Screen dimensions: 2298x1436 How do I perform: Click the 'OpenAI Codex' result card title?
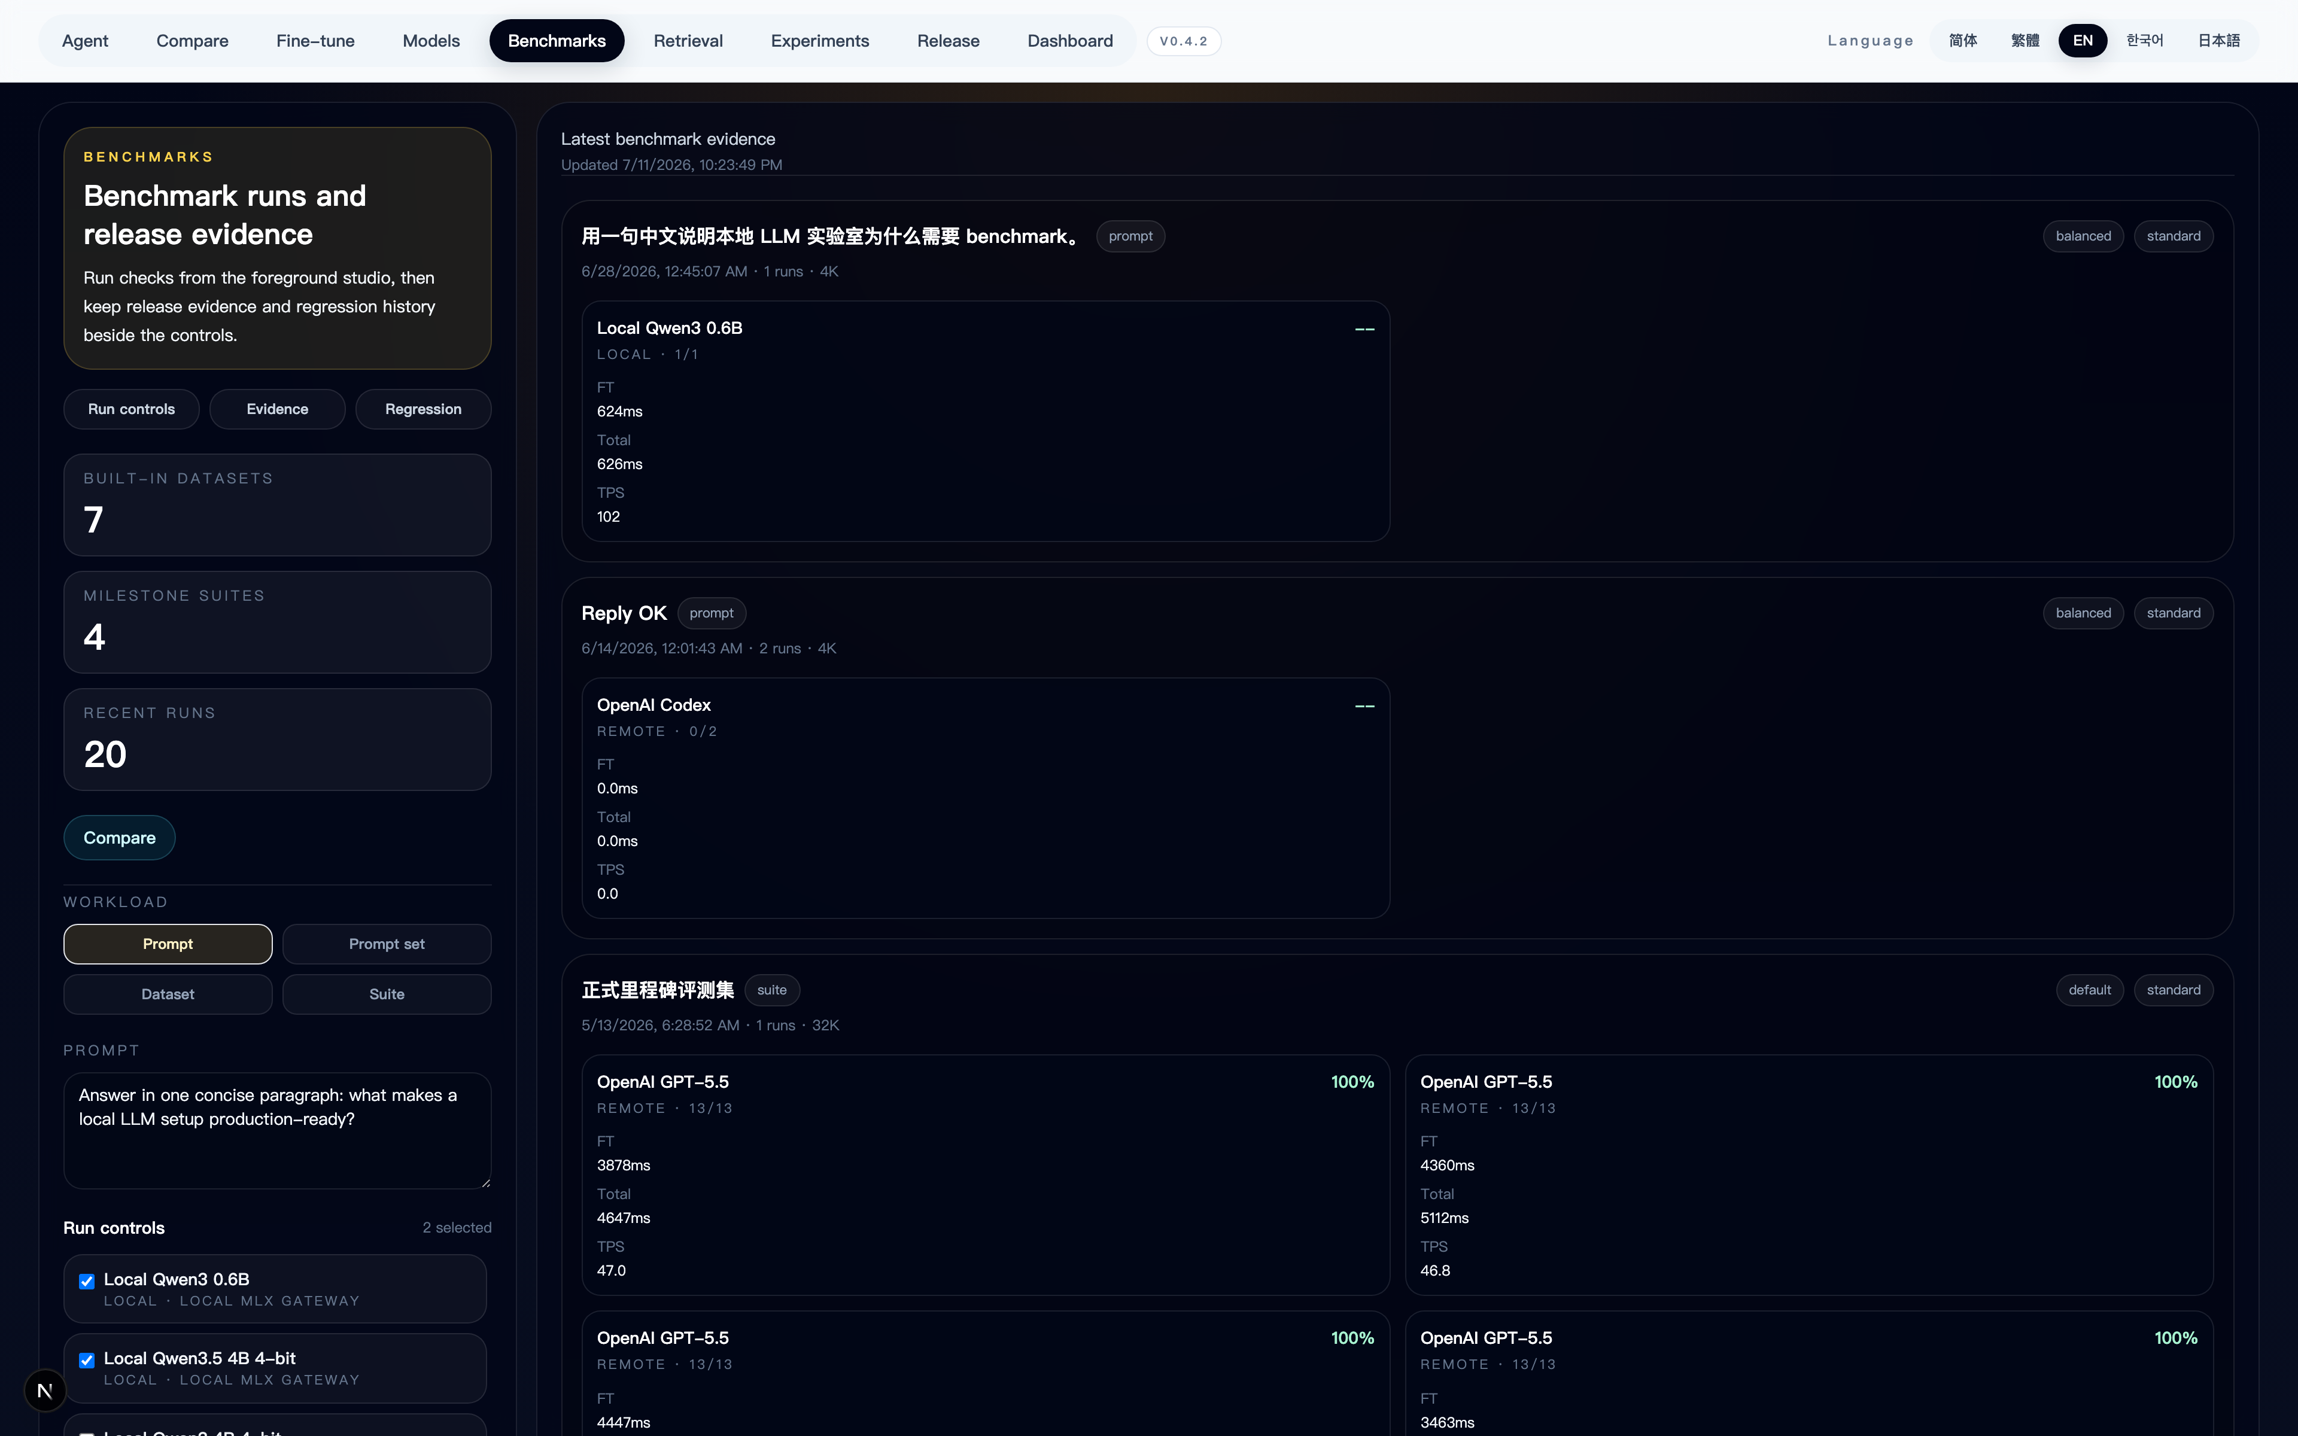(x=653, y=705)
